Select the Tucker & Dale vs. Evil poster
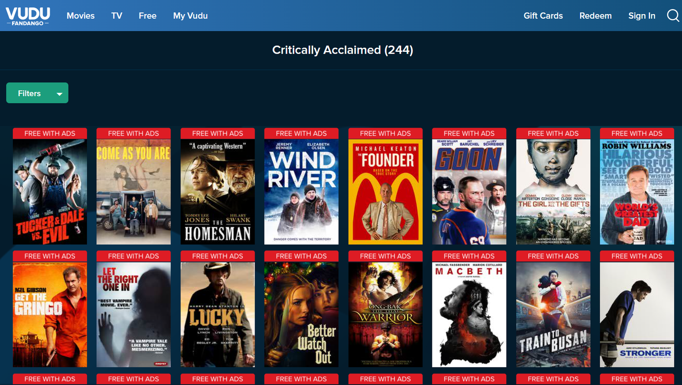This screenshot has height=385, width=682. 50,191
